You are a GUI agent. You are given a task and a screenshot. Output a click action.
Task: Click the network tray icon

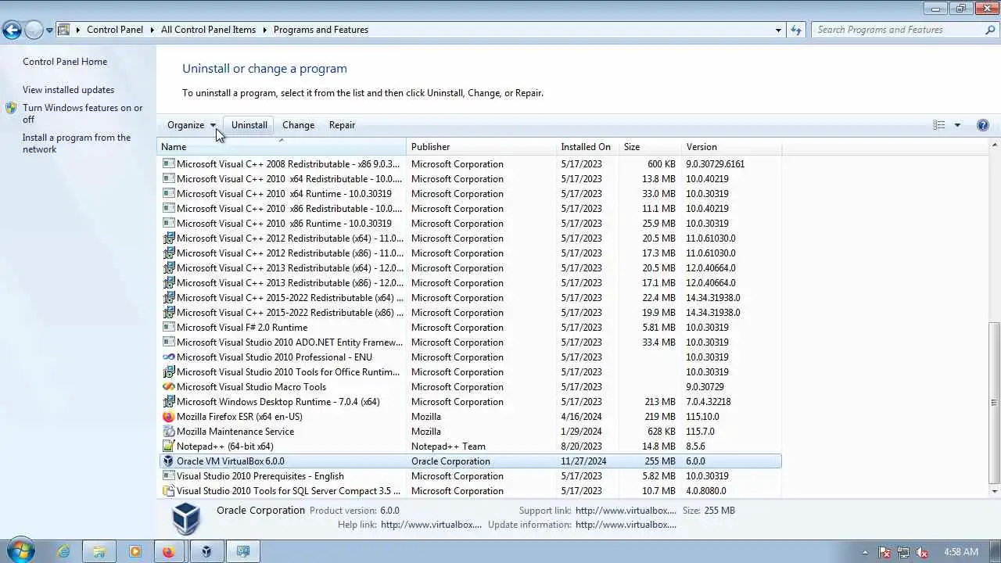[x=903, y=552]
